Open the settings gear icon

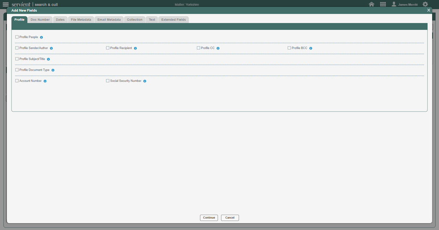point(425,4)
